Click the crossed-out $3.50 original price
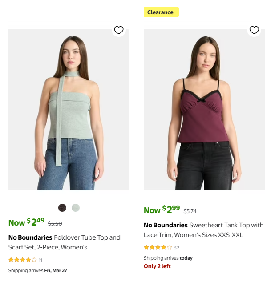Viewport: 275px width, 281px height. tap(55, 224)
